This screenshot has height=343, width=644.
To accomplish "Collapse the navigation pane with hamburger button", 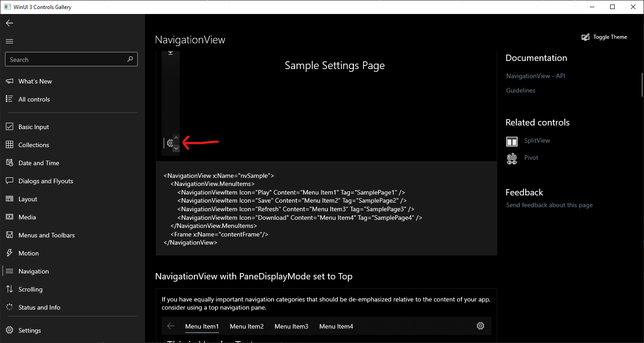I will coord(9,41).
